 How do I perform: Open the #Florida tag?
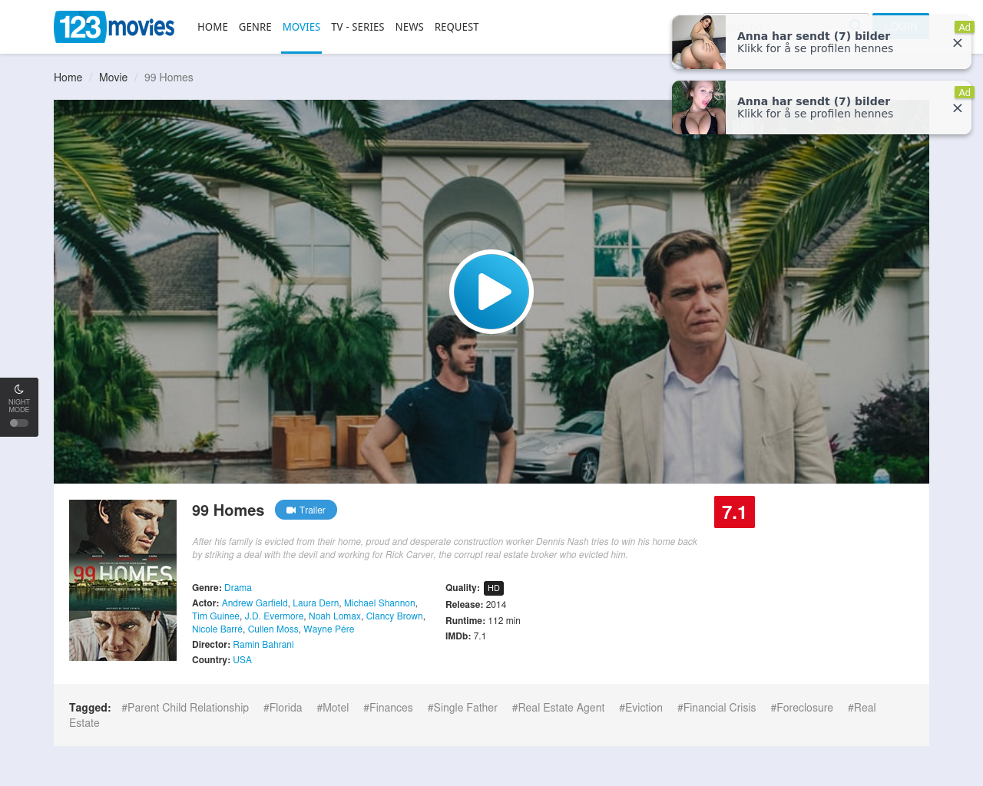[x=283, y=708]
